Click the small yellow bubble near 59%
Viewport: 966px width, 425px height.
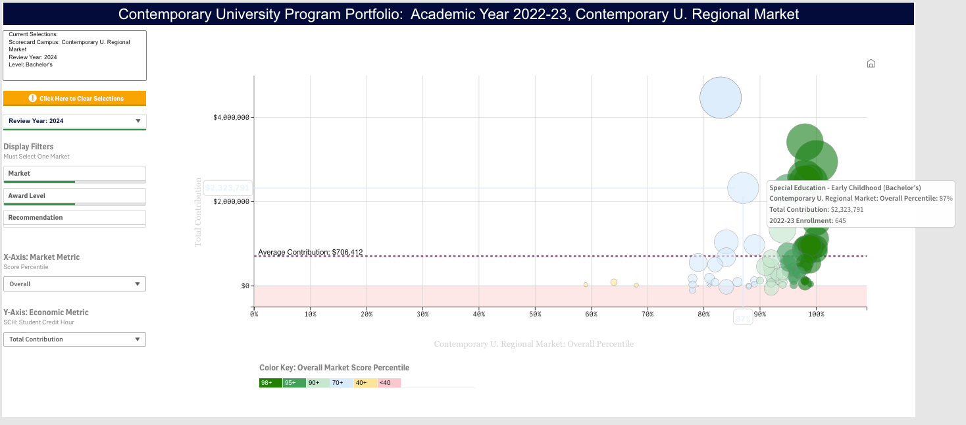click(x=586, y=285)
